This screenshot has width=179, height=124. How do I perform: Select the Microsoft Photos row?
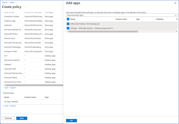pyautogui.click(x=33, y=34)
